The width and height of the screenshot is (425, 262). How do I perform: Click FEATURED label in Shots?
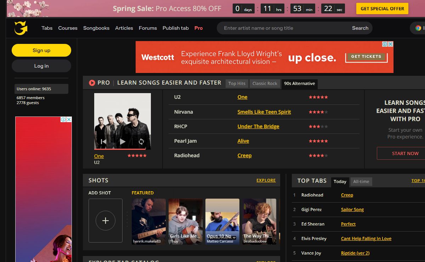click(143, 193)
